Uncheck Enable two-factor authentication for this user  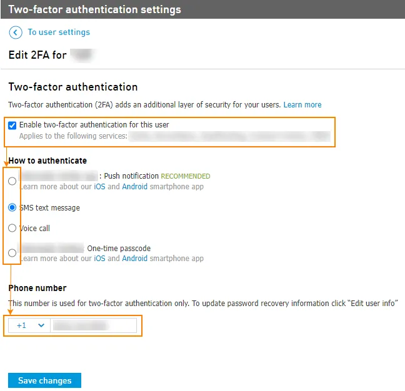click(x=12, y=126)
